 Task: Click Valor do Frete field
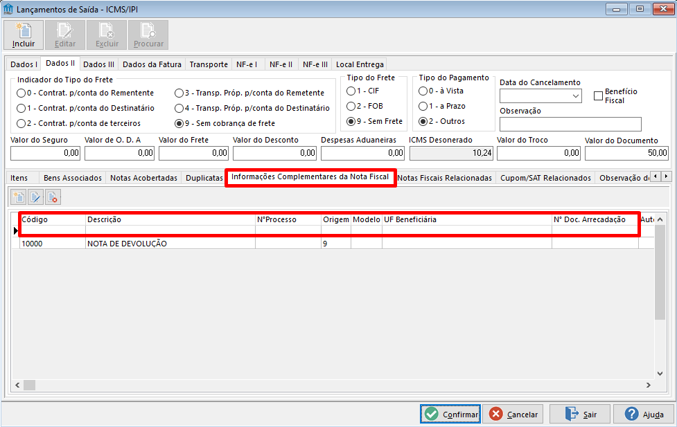193,153
